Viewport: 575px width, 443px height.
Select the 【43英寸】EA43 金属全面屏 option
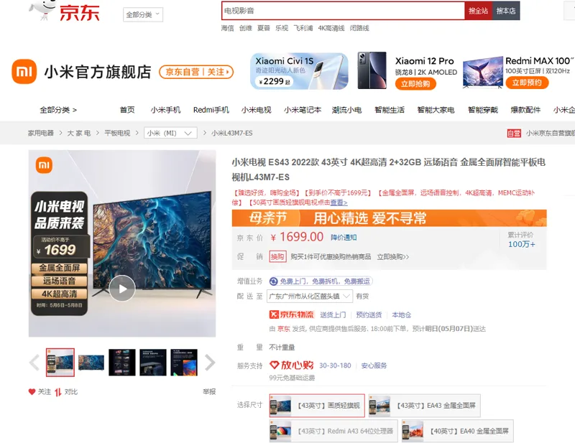coord(425,405)
